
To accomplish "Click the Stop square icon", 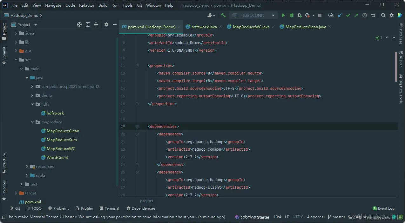I will pos(320,15).
